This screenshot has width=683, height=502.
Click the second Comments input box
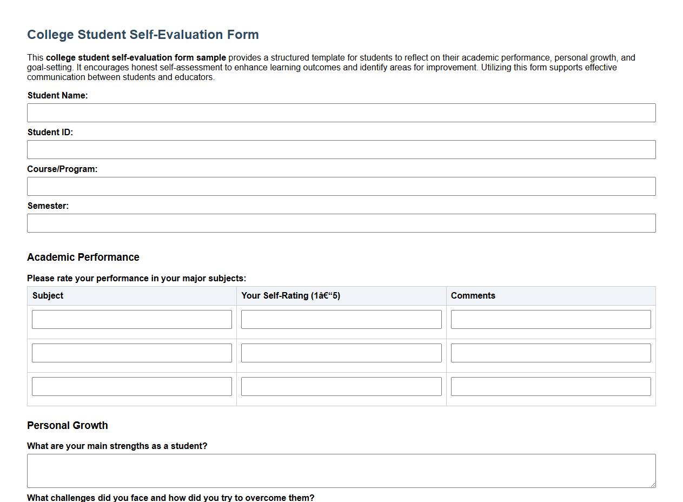[x=551, y=353]
